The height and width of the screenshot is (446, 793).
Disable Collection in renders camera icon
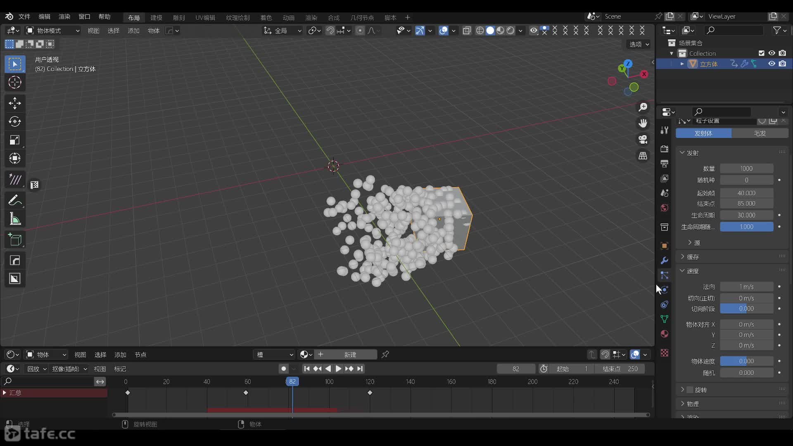point(782,53)
